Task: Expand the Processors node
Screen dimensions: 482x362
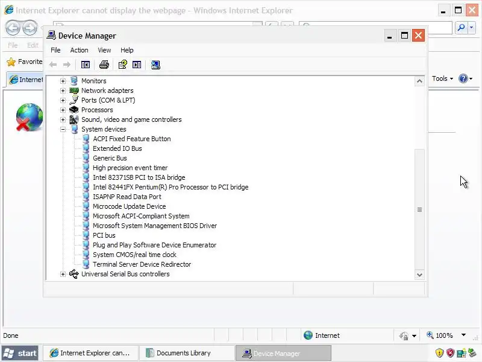Action: [63, 110]
